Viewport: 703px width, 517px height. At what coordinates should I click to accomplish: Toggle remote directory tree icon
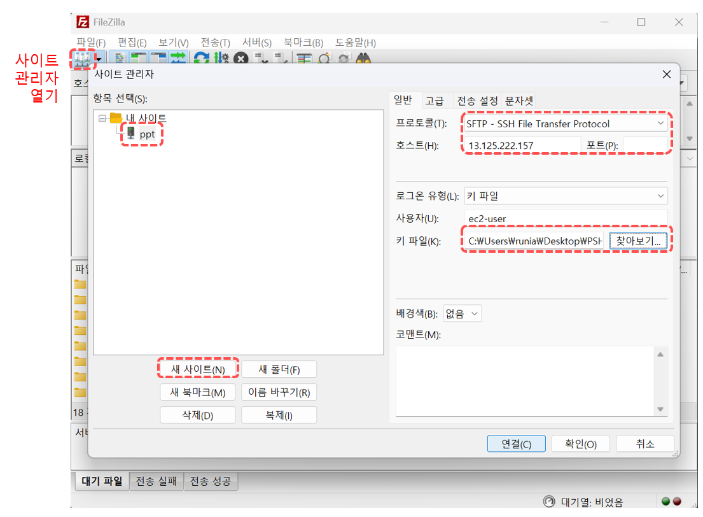pos(158,59)
